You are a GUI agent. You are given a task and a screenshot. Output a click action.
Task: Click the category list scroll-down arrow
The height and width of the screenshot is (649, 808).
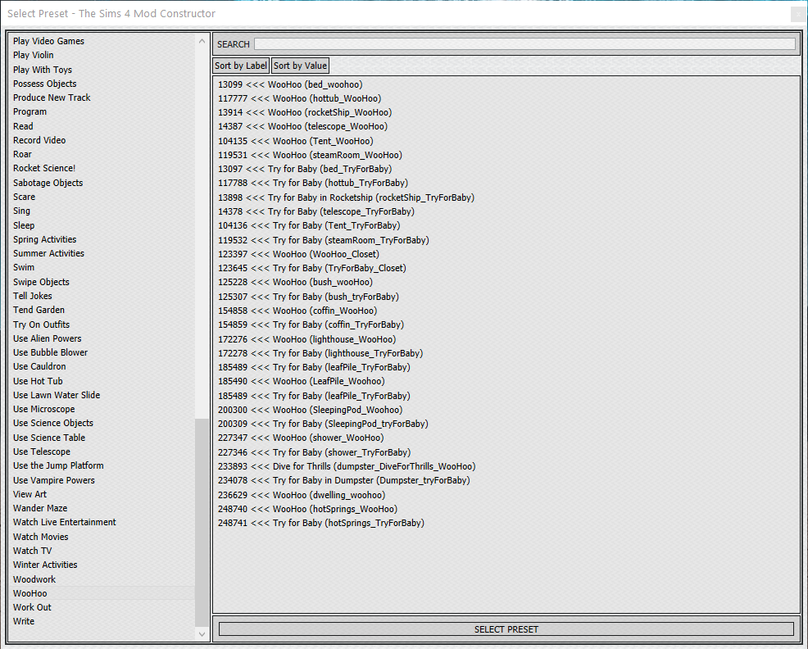click(202, 634)
